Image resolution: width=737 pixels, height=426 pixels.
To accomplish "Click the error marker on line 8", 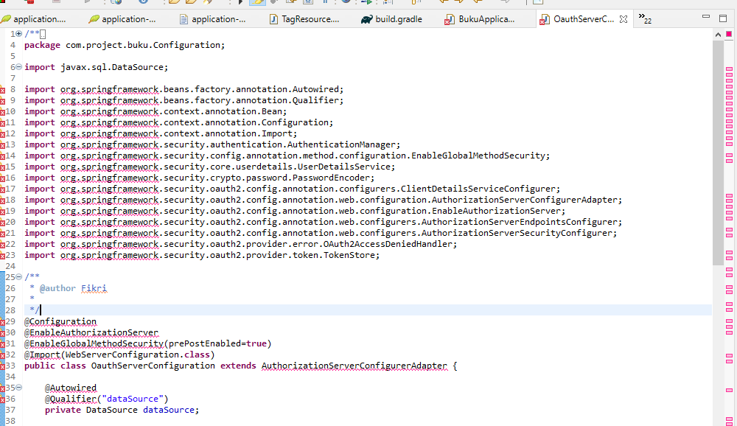I will 3,89.
